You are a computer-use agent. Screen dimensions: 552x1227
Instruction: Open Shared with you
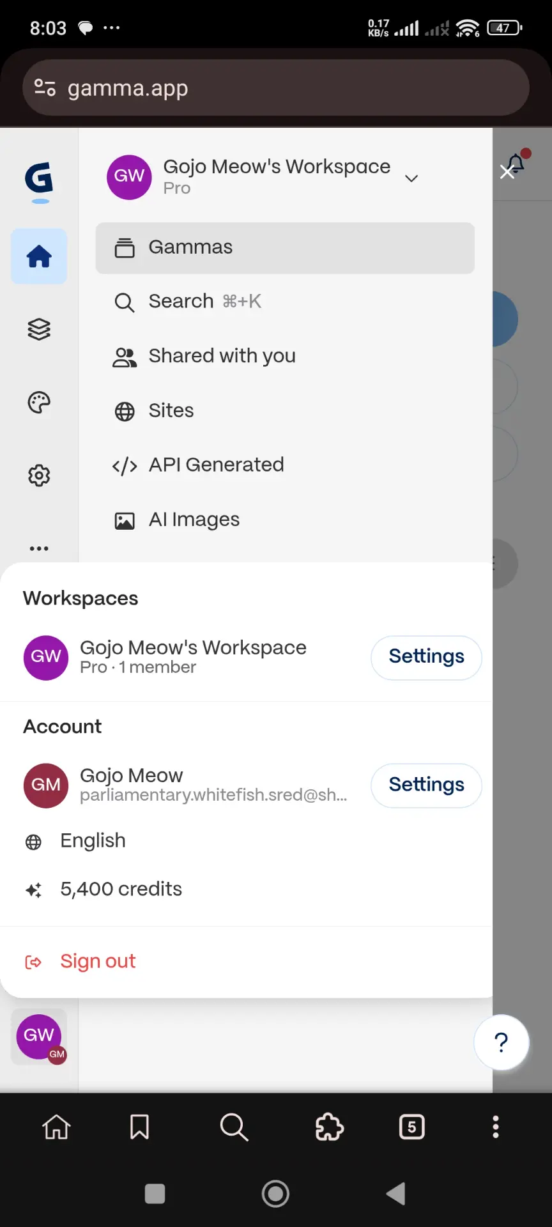pos(285,357)
